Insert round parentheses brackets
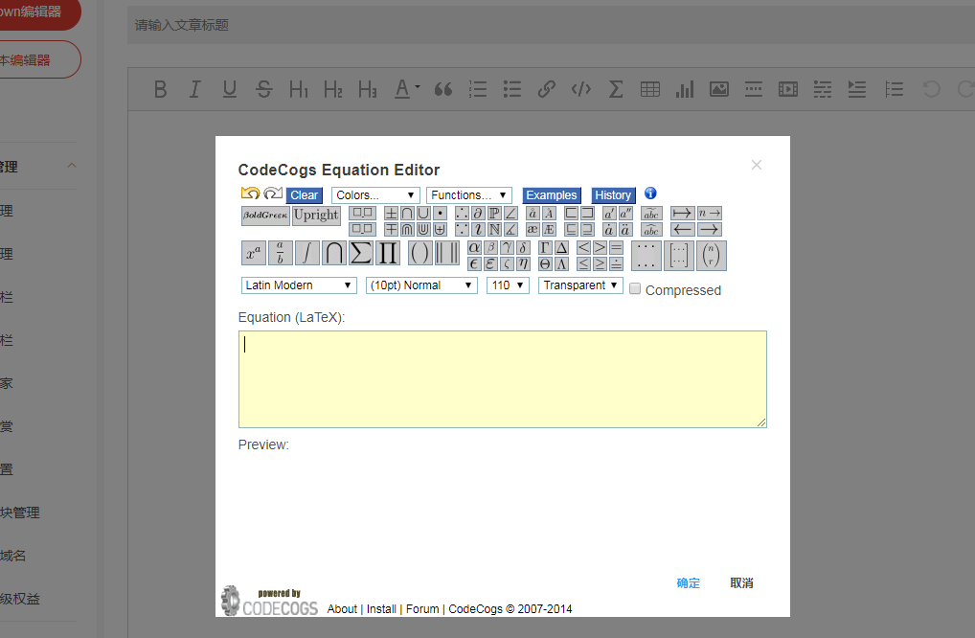Viewport: 975px width, 638px height. pos(420,254)
